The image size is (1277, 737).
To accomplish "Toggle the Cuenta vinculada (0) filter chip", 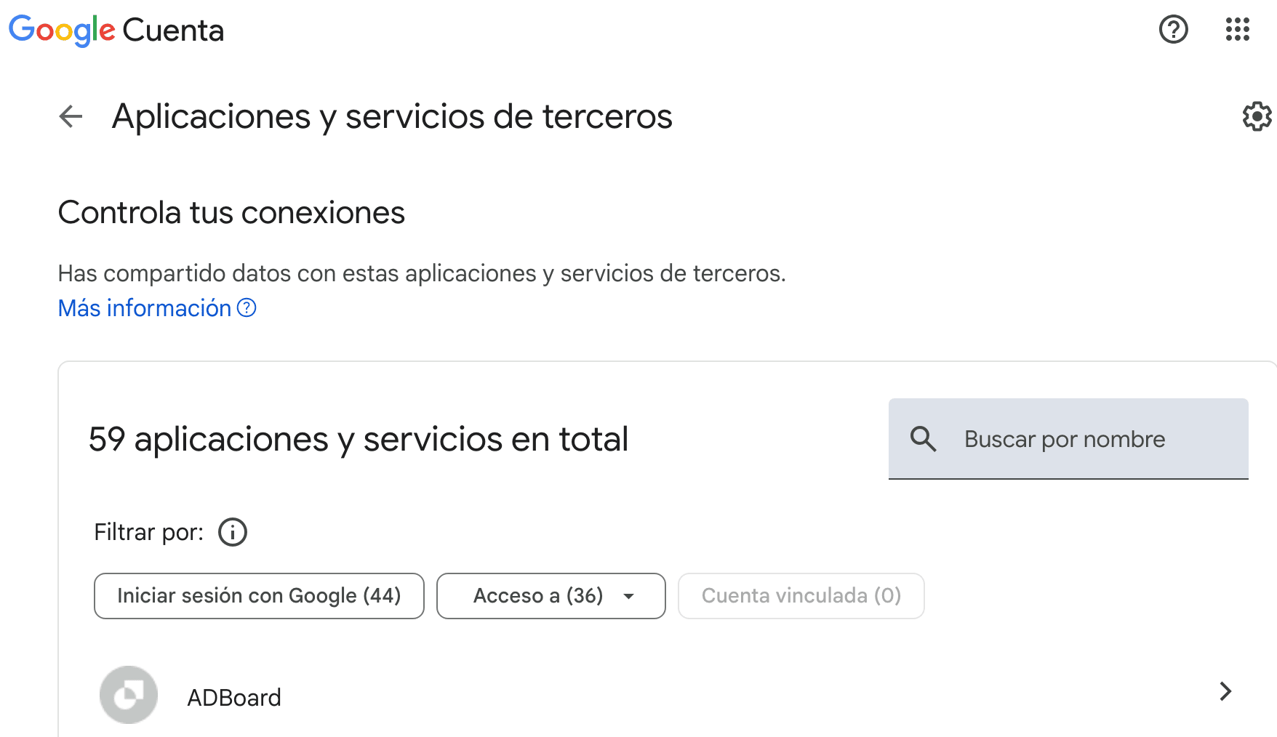I will pyautogui.click(x=801, y=596).
